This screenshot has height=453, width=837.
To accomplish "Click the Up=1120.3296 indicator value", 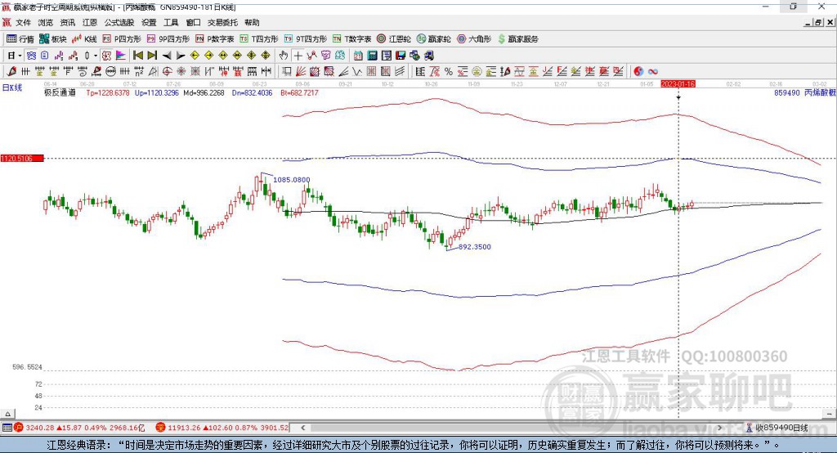I will coord(156,92).
